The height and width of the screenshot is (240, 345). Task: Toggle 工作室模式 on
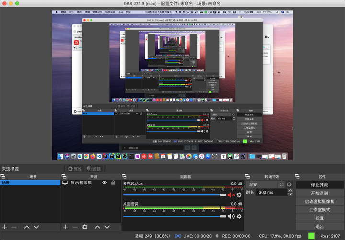click(320, 210)
